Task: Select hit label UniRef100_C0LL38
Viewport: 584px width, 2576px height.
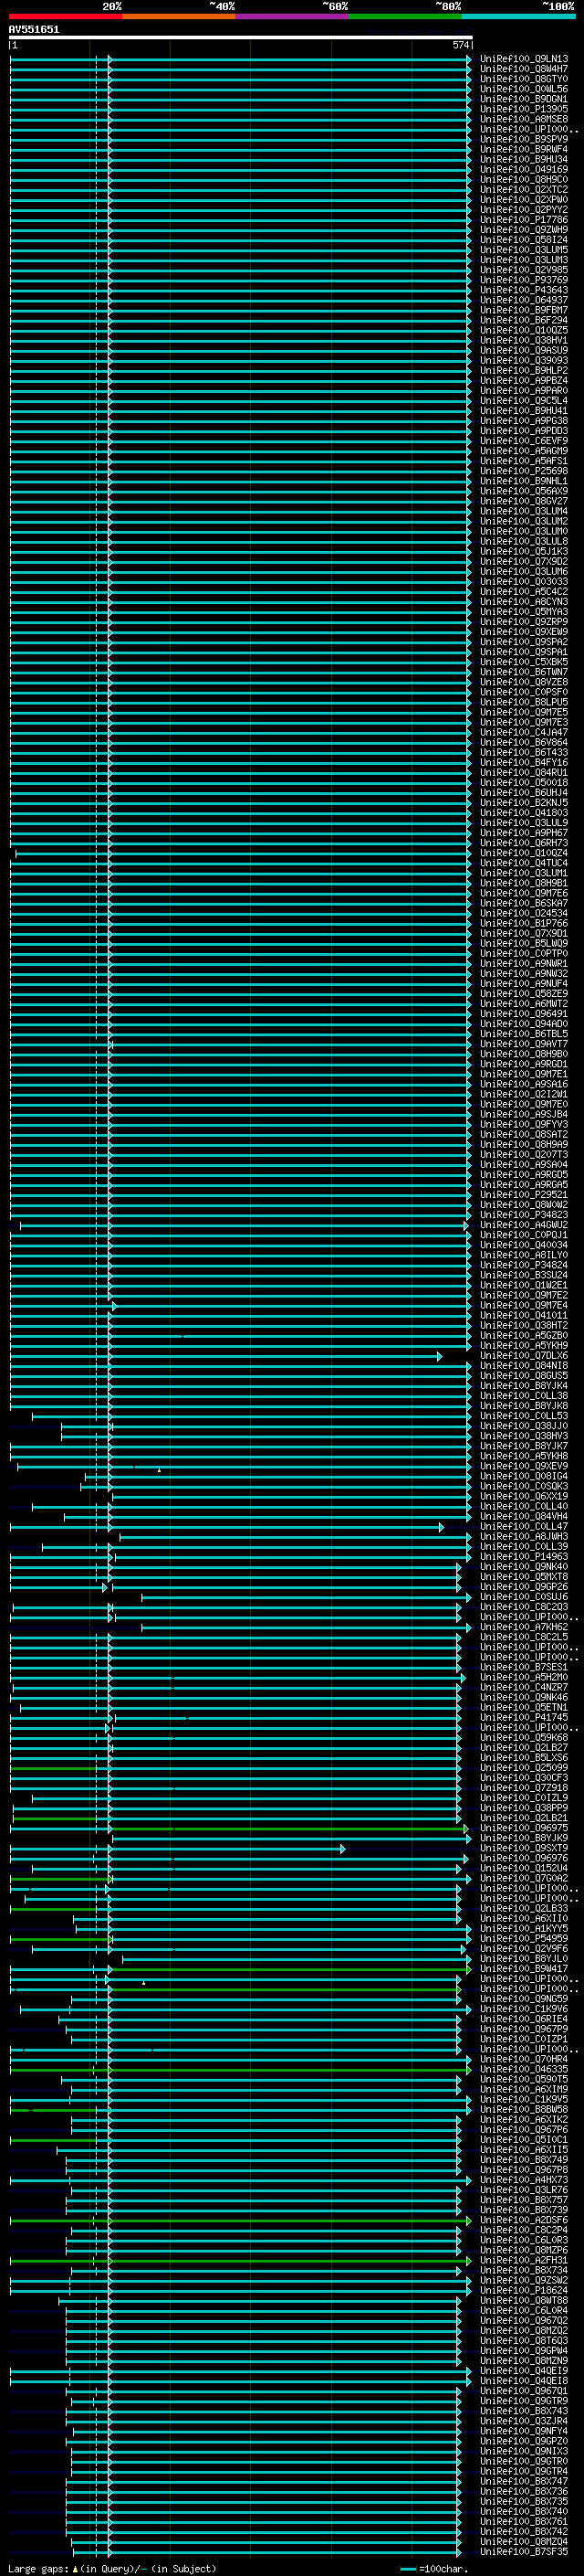Action: tap(524, 1396)
